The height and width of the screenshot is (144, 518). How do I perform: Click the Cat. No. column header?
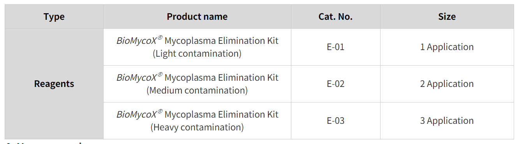[x=335, y=17]
